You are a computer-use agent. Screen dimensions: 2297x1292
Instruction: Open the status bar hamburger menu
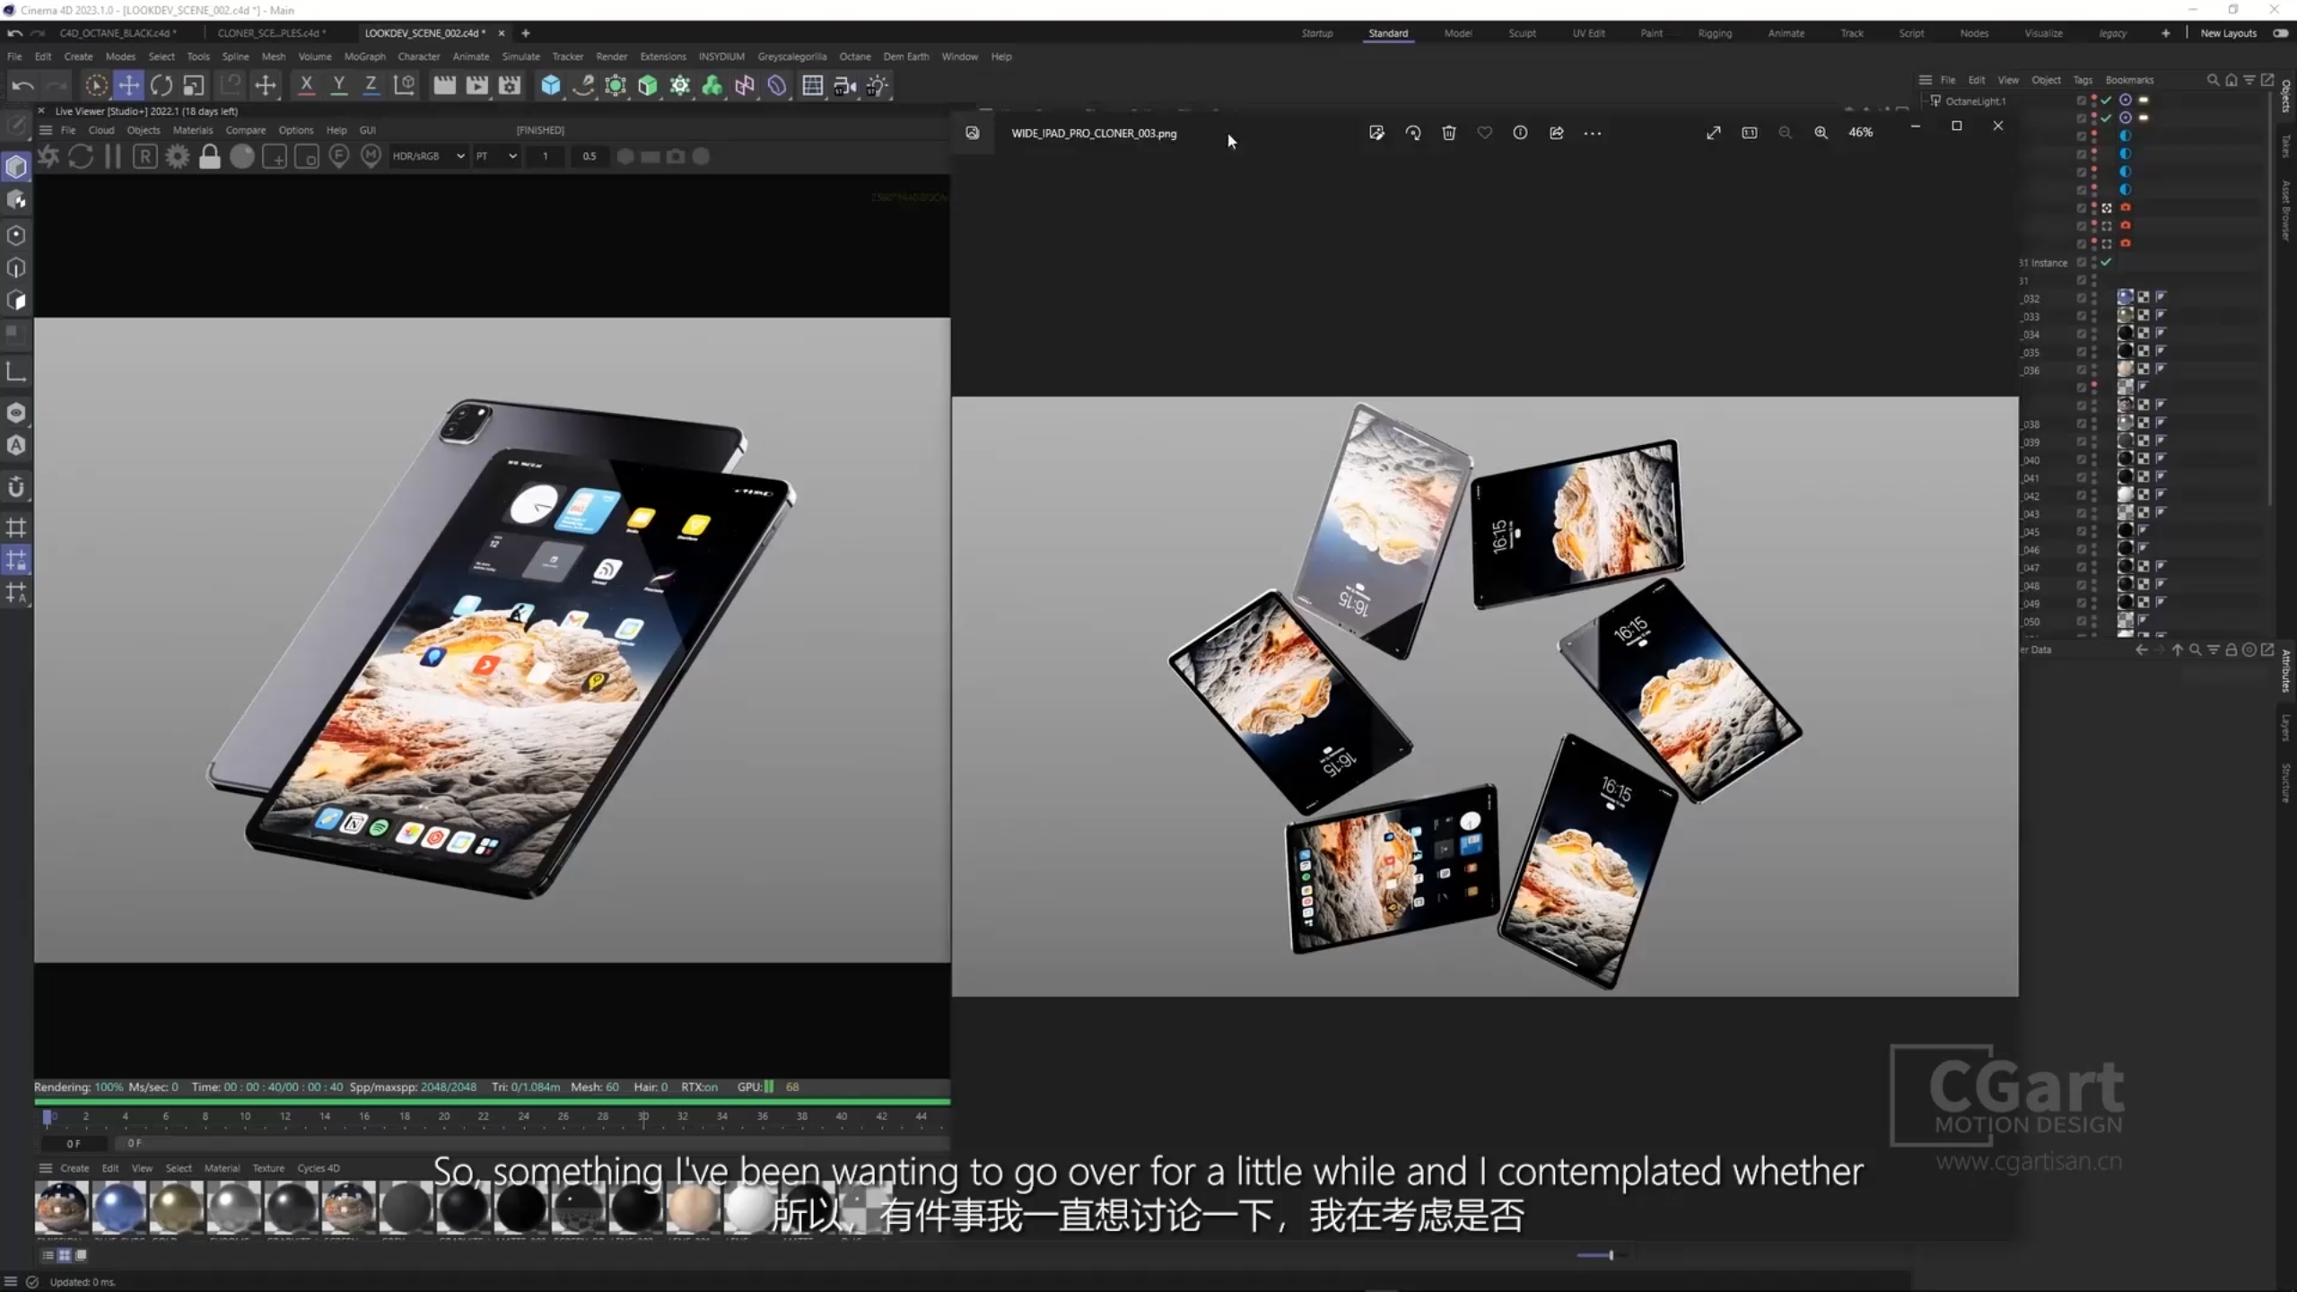11,1281
